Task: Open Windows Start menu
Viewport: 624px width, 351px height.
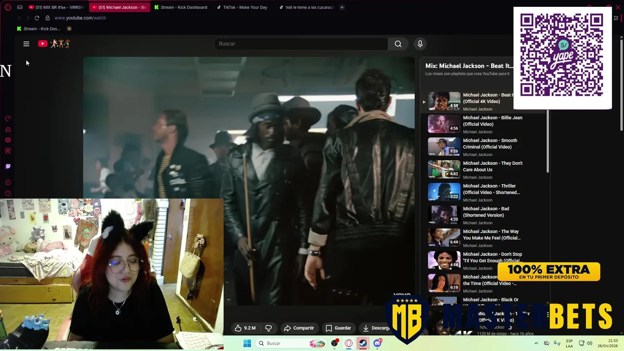Action: tap(247, 343)
